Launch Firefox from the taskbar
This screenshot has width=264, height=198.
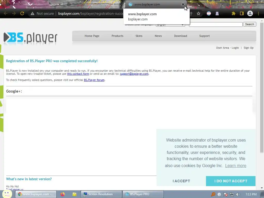point(63,194)
